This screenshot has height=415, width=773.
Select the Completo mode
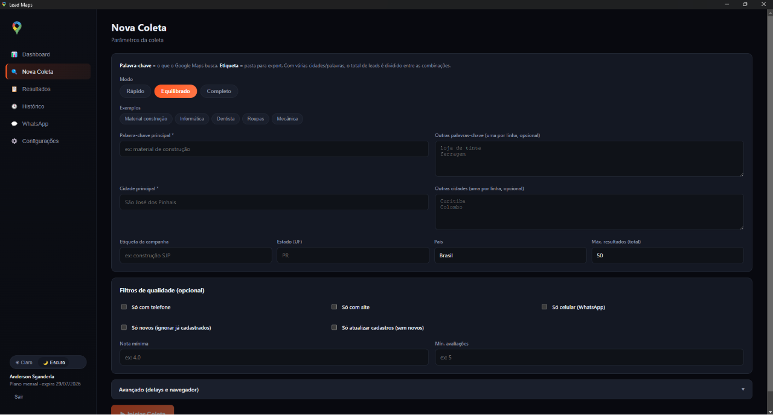click(219, 91)
